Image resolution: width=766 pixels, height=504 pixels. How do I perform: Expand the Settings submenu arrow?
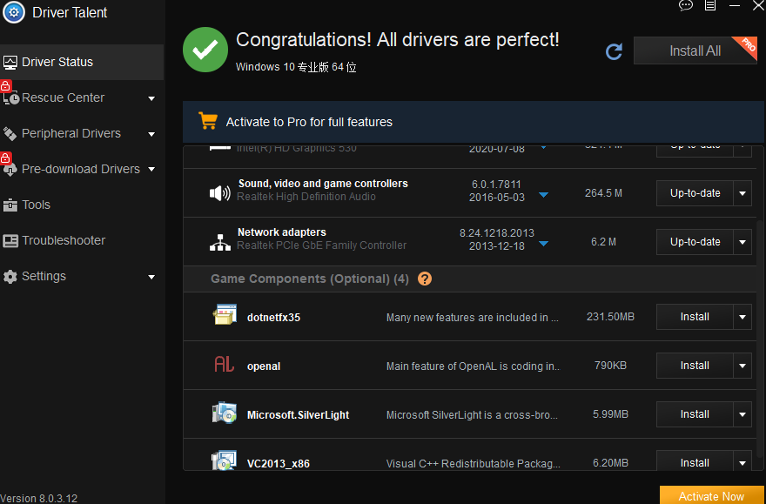point(151,278)
